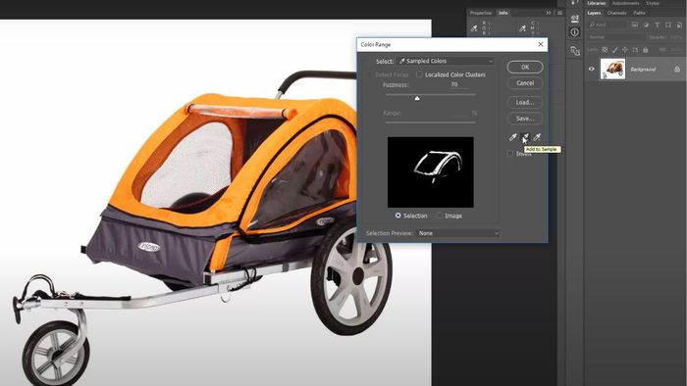Enable Localized Color Clusters checkbox

[419, 74]
